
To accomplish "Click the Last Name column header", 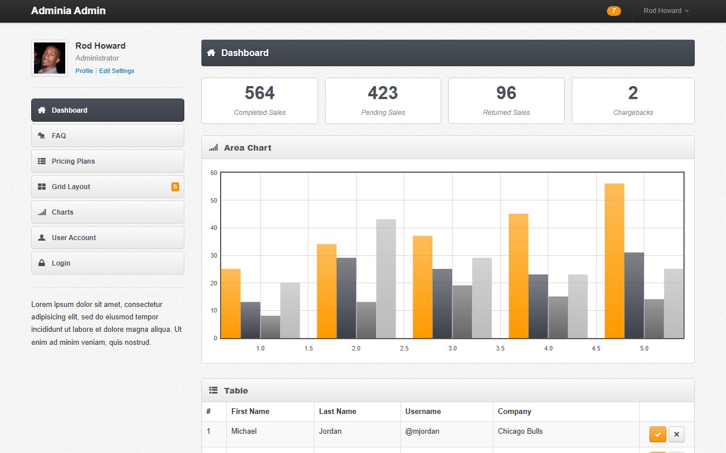I will [x=357, y=412].
